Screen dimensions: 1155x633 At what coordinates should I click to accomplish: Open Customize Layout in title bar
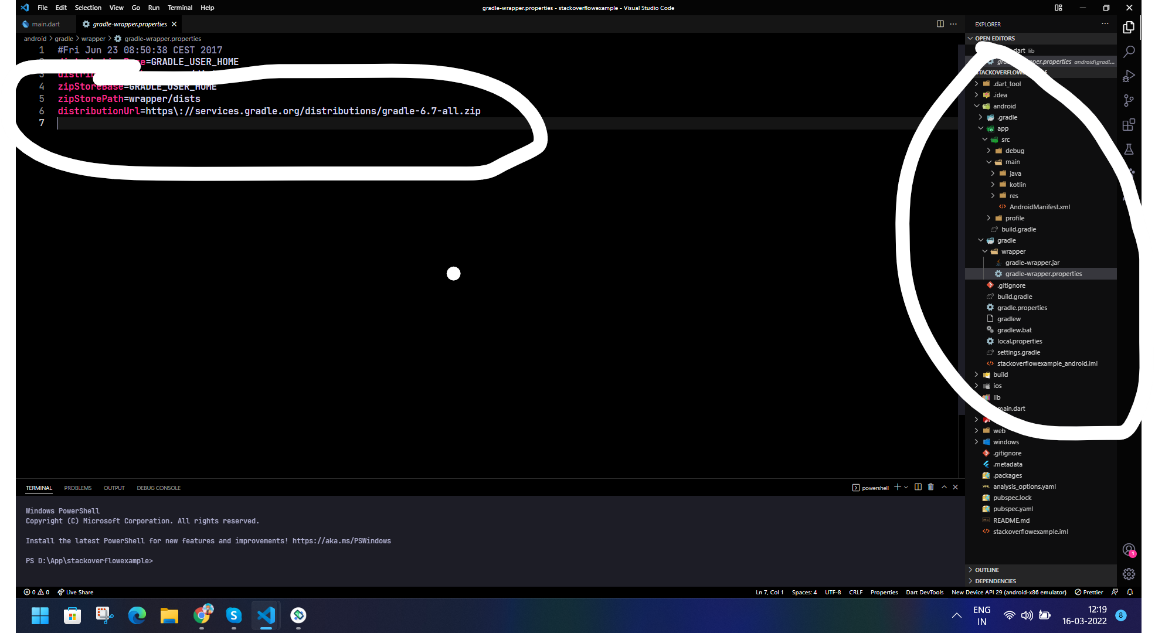1058,8
